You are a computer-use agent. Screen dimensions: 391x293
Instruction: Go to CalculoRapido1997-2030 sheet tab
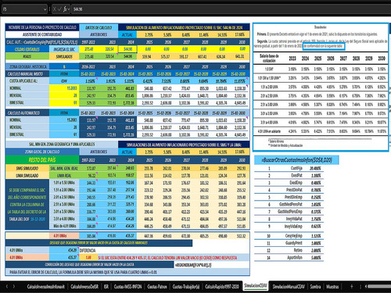[x=222, y=287]
